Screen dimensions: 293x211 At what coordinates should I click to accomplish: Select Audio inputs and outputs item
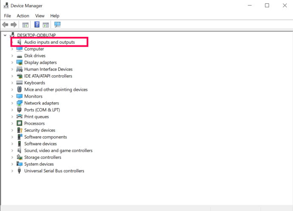50,42
